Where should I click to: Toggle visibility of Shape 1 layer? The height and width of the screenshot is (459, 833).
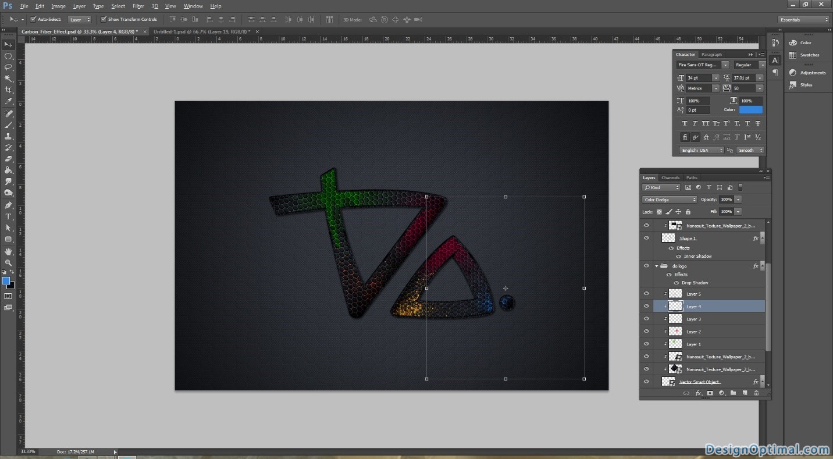pos(646,238)
